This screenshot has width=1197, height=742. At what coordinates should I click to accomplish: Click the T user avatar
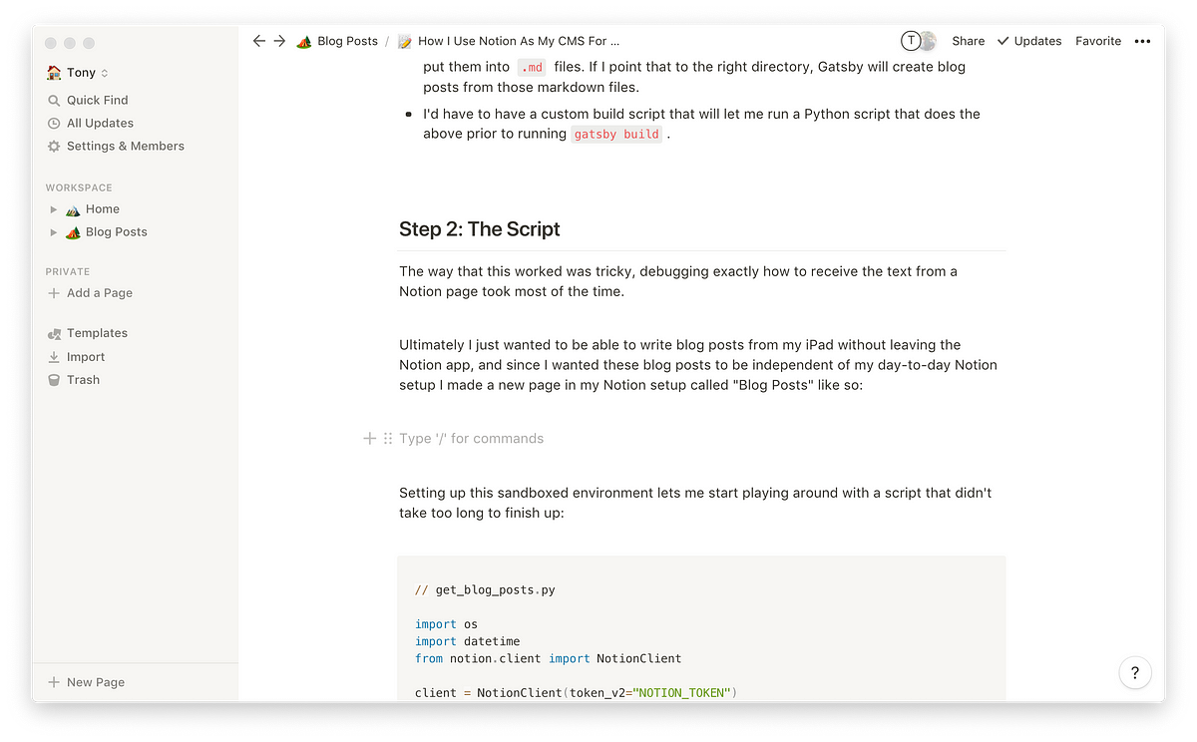pyautogui.click(x=910, y=41)
